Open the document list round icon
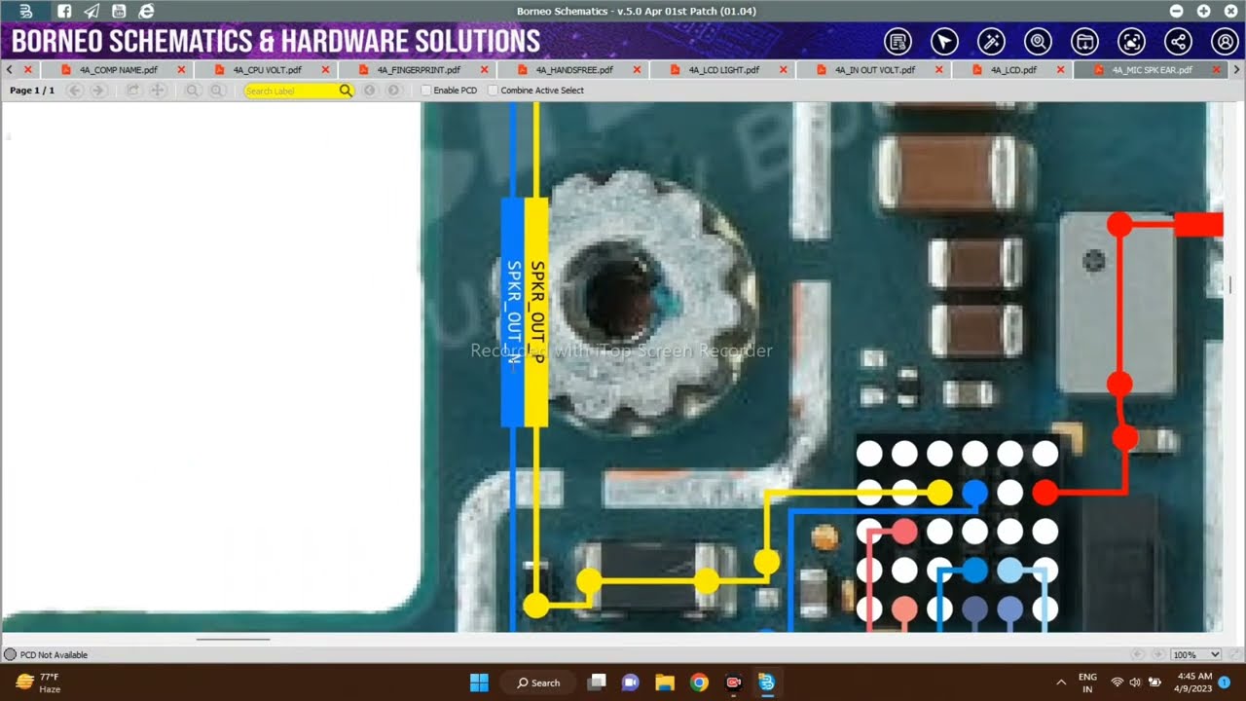 [898, 42]
